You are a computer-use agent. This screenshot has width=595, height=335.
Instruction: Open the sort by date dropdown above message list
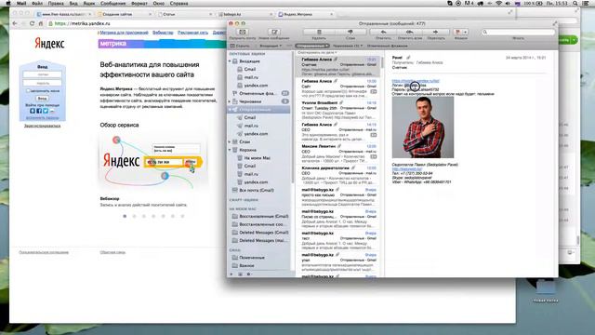pos(317,52)
